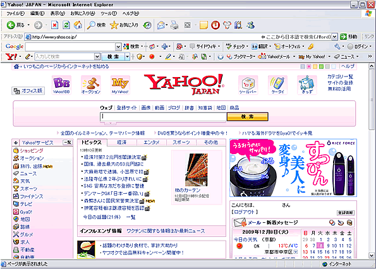Click the Y! logo in Yahoo toolbar
Image resolution: width=376 pixels, height=269 pixels.
coord(11,57)
